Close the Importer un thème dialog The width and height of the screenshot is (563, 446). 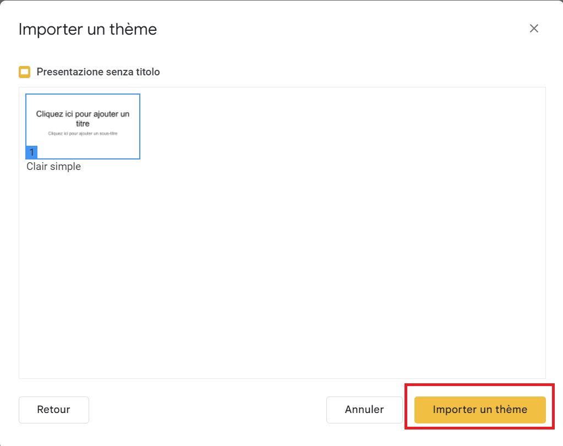tap(533, 29)
